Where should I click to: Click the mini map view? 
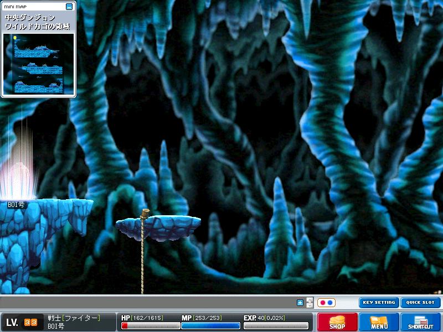coord(38,64)
